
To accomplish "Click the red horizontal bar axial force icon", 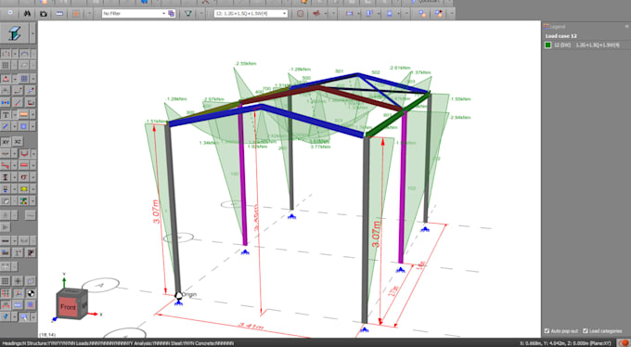I will [x=24, y=165].
